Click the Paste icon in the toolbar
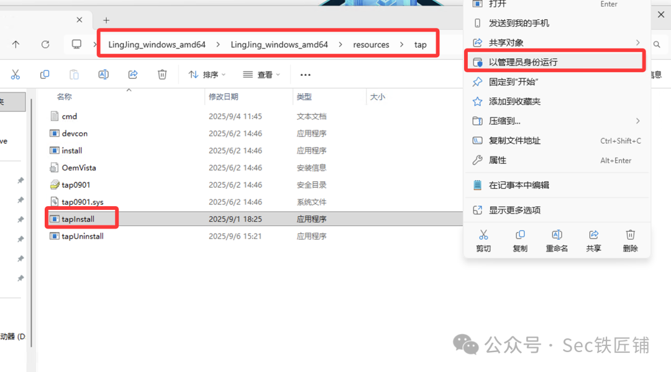671x372 pixels. pyautogui.click(x=73, y=75)
